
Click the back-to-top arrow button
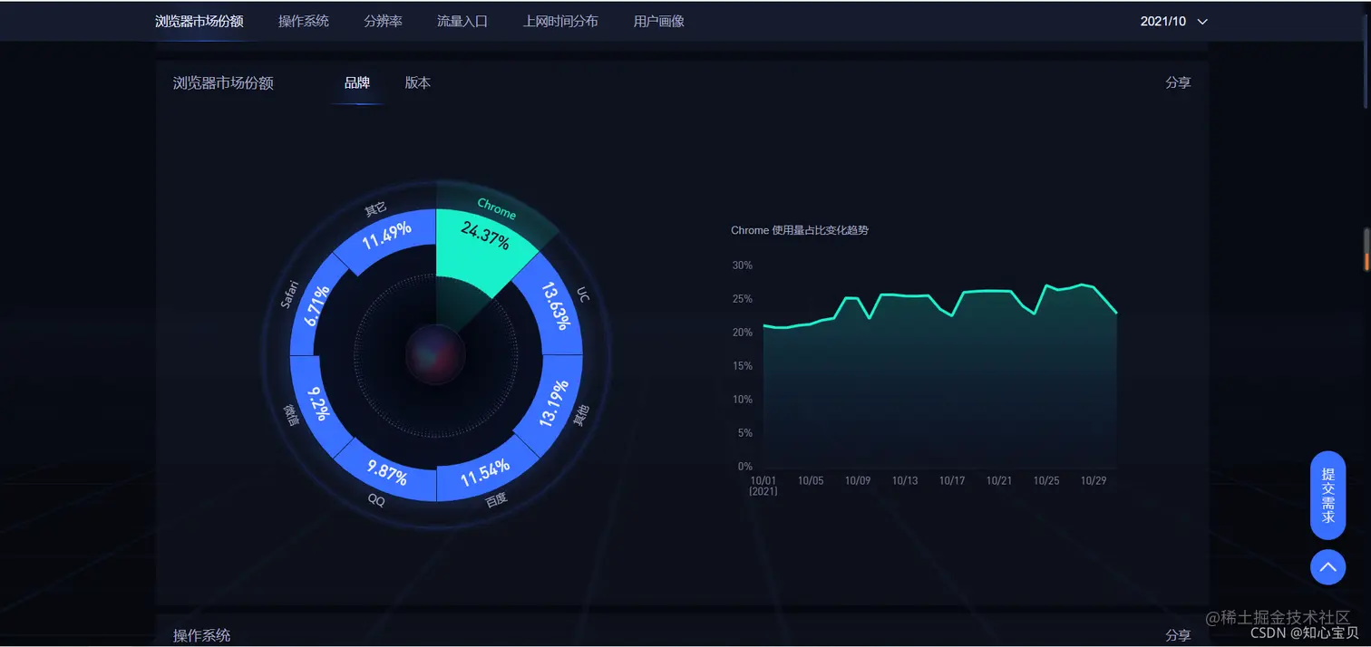click(1328, 567)
